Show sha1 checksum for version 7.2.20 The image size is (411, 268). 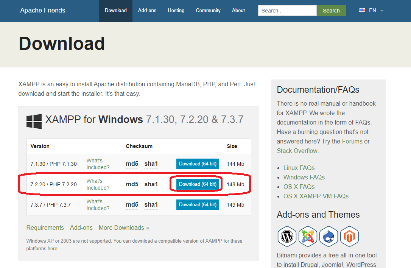(x=151, y=184)
